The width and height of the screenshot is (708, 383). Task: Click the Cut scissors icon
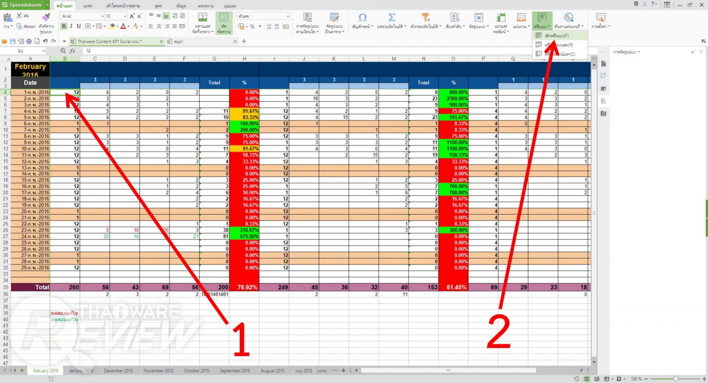19,16
